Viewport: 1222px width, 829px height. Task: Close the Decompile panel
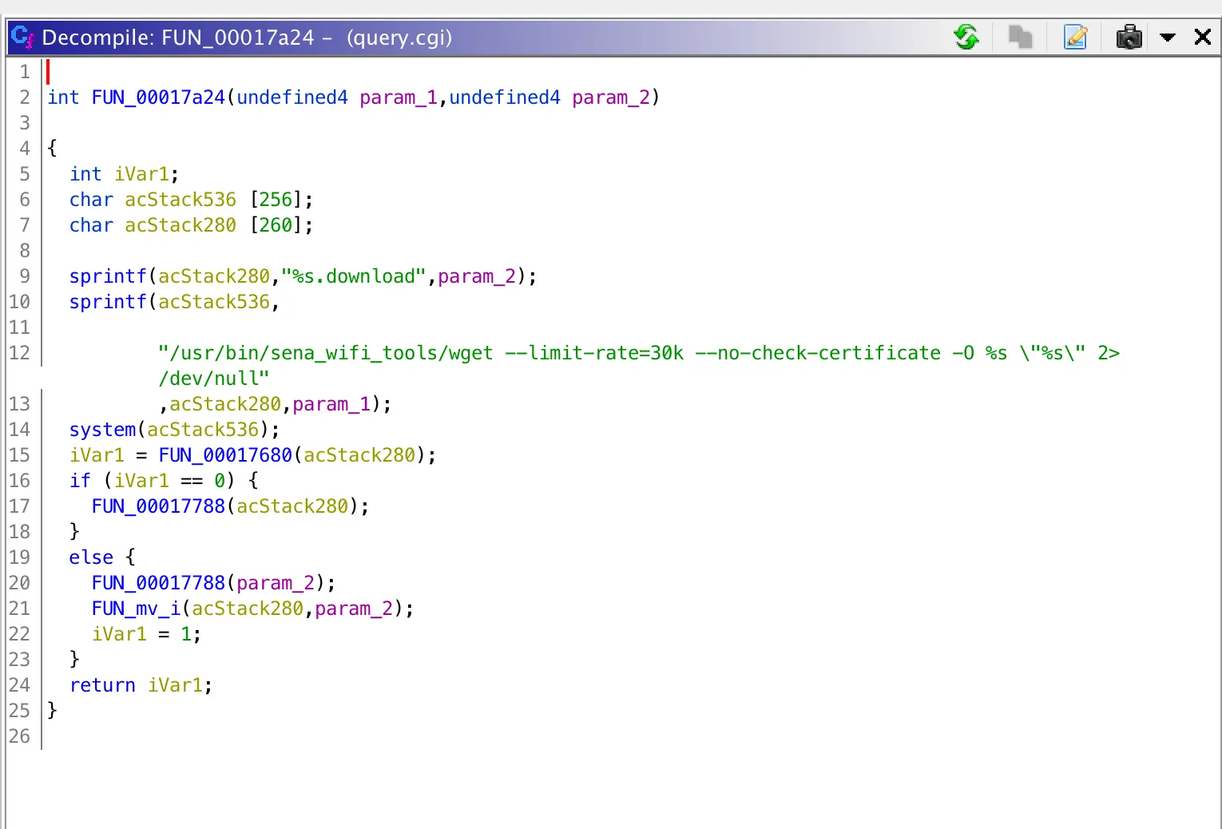tap(1203, 37)
